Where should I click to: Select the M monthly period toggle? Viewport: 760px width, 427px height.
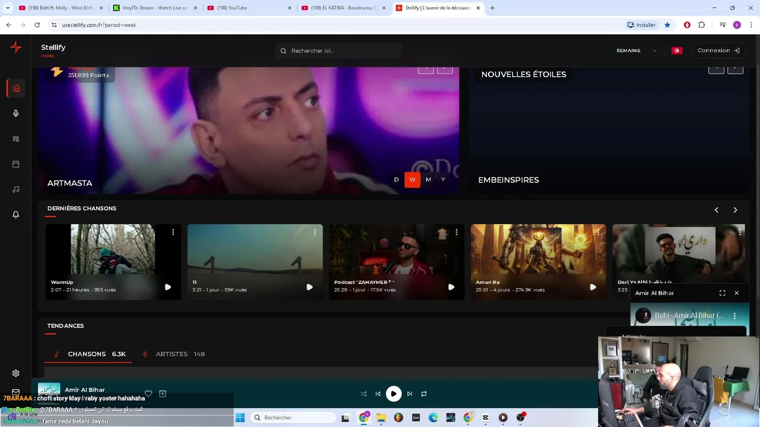(428, 180)
